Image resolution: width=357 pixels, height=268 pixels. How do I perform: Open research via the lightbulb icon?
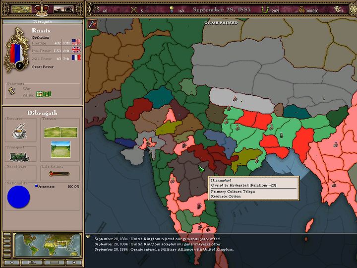click(x=172, y=9)
